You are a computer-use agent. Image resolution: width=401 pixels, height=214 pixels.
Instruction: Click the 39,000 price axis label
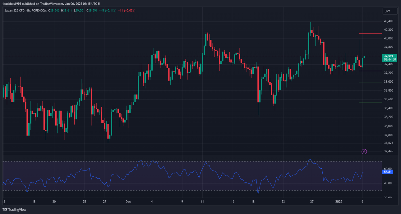[388, 82]
